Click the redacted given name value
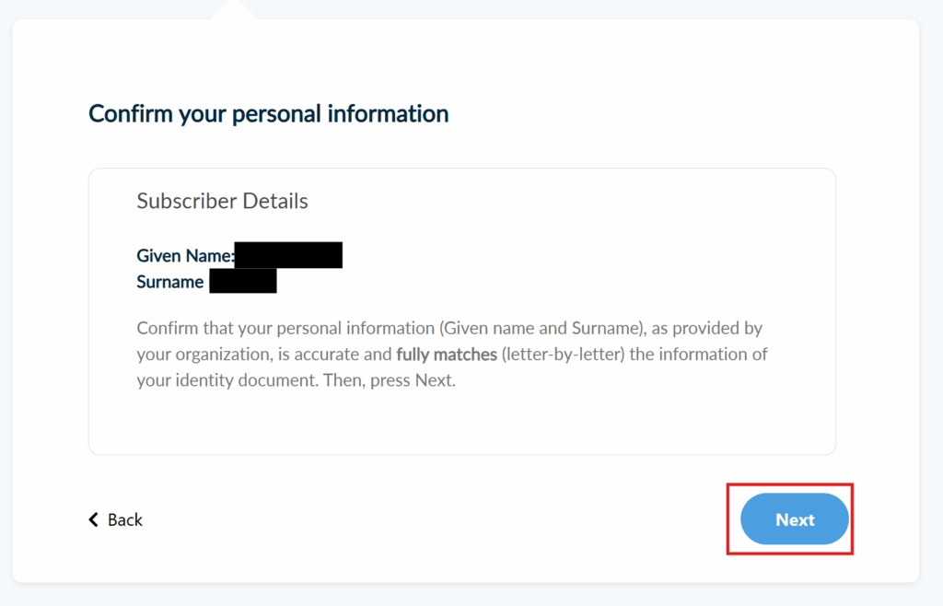 (288, 255)
